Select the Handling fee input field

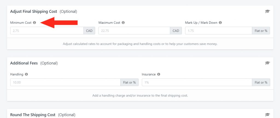point(65,82)
